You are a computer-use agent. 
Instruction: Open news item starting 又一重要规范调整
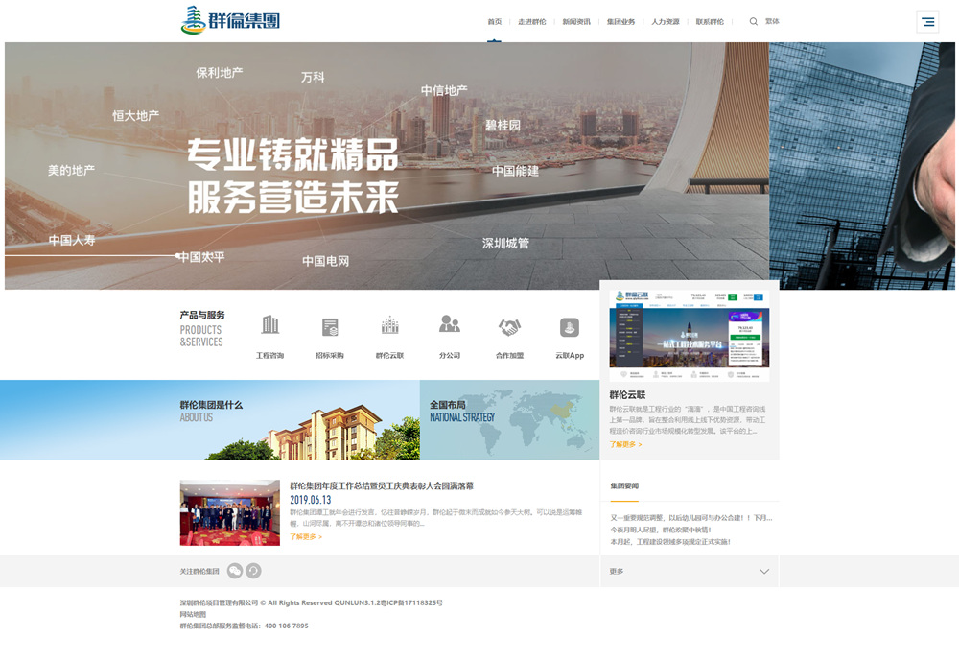pos(691,518)
